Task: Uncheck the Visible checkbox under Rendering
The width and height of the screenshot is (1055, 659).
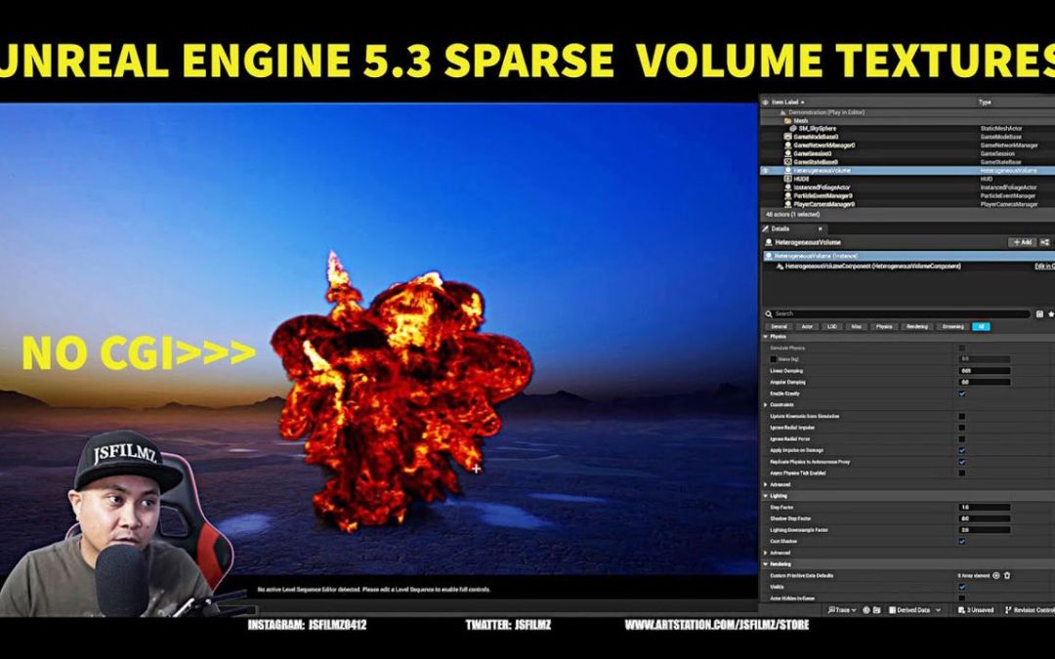Action: 962,587
